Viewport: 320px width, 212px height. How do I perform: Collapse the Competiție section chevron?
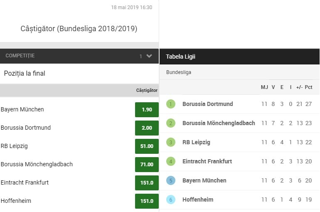(x=149, y=56)
